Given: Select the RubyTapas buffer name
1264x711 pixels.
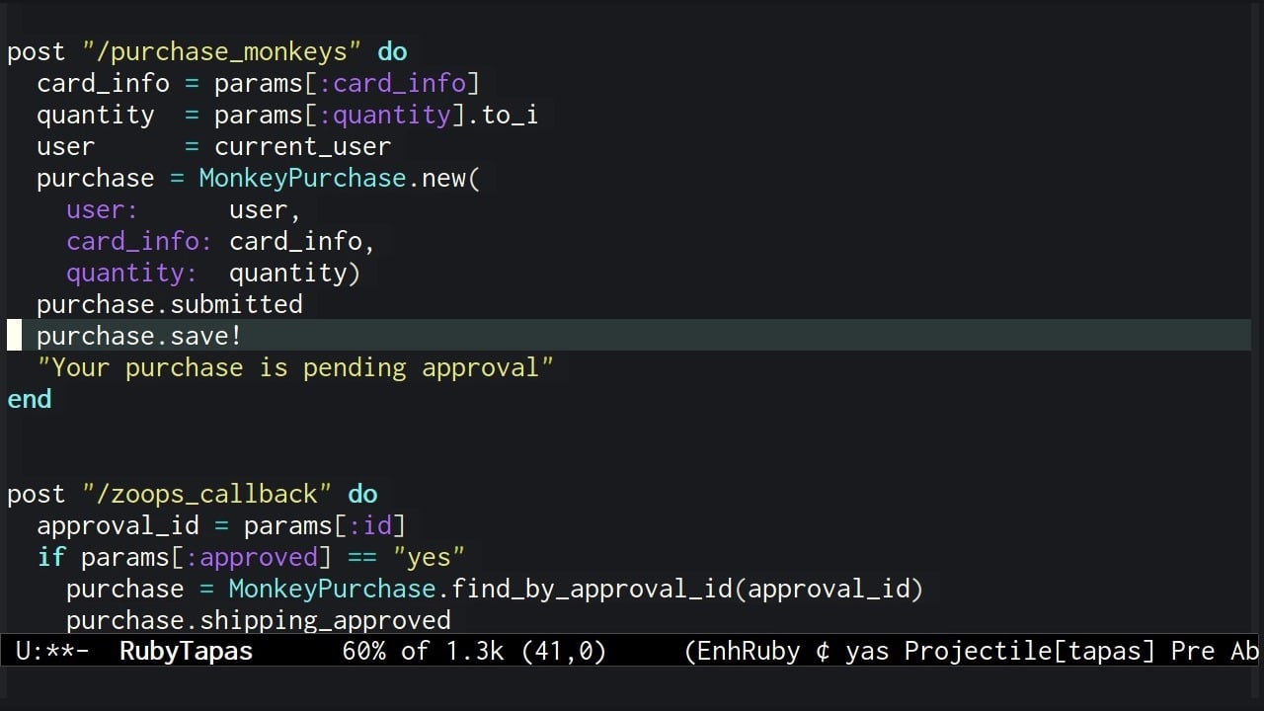Looking at the screenshot, I should (x=185, y=651).
